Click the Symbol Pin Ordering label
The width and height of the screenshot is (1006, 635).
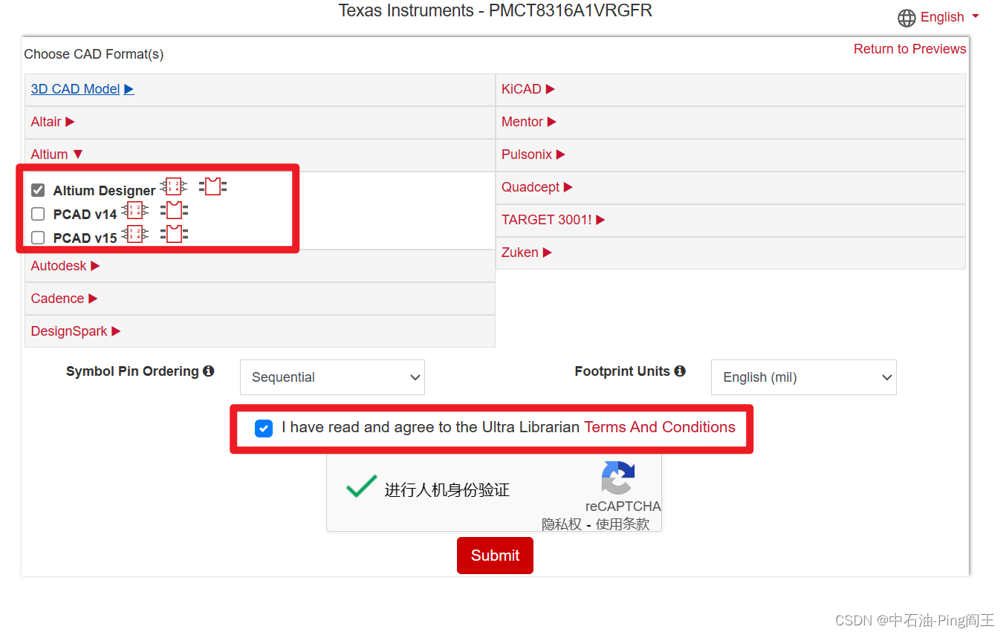pos(132,371)
